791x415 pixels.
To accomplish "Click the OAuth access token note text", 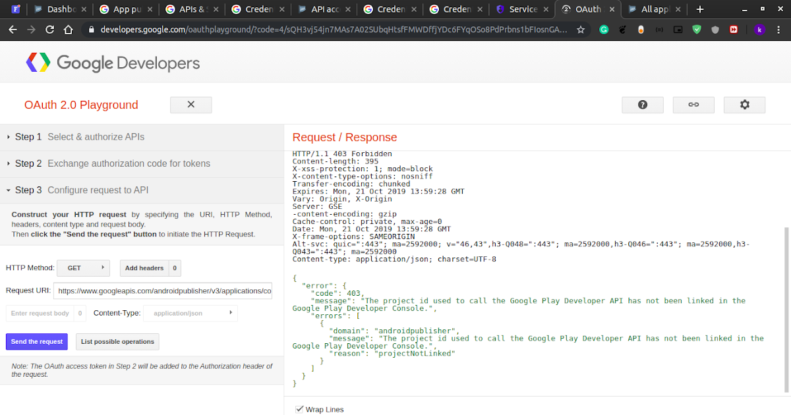I will [142, 370].
